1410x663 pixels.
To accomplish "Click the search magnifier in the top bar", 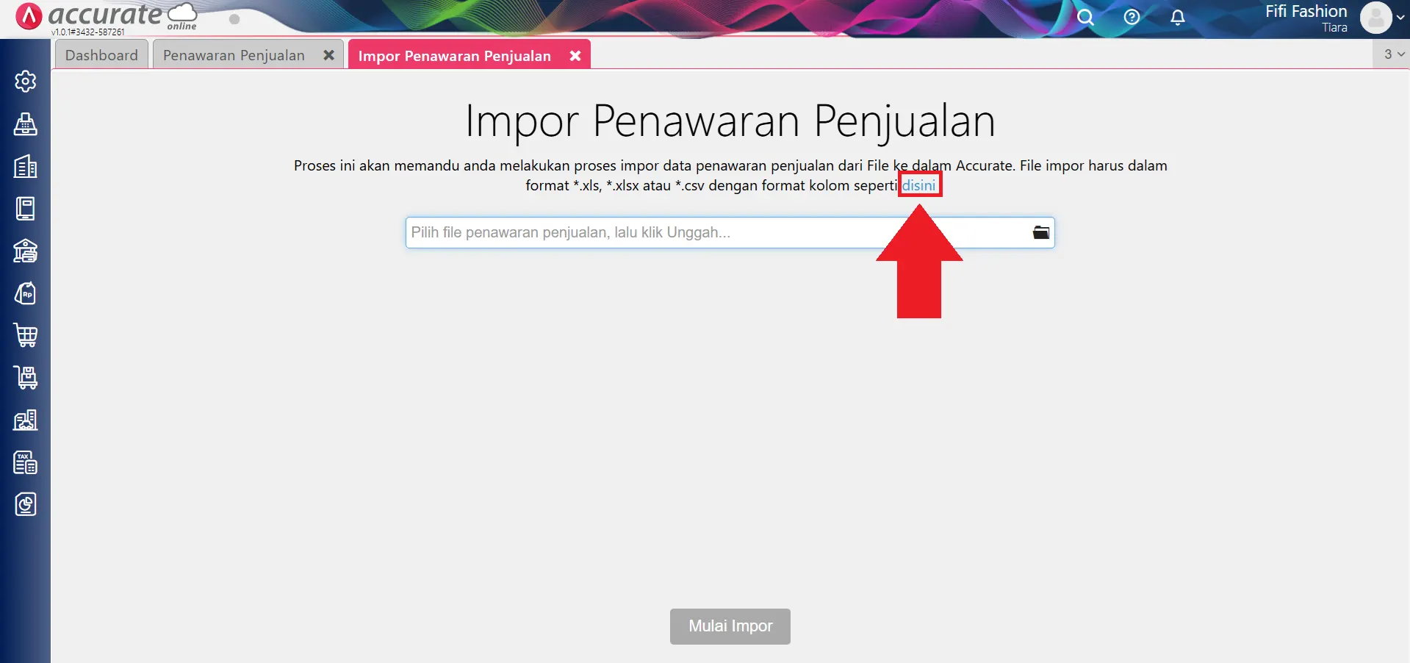I will click(x=1086, y=17).
